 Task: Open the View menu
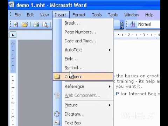44,15
